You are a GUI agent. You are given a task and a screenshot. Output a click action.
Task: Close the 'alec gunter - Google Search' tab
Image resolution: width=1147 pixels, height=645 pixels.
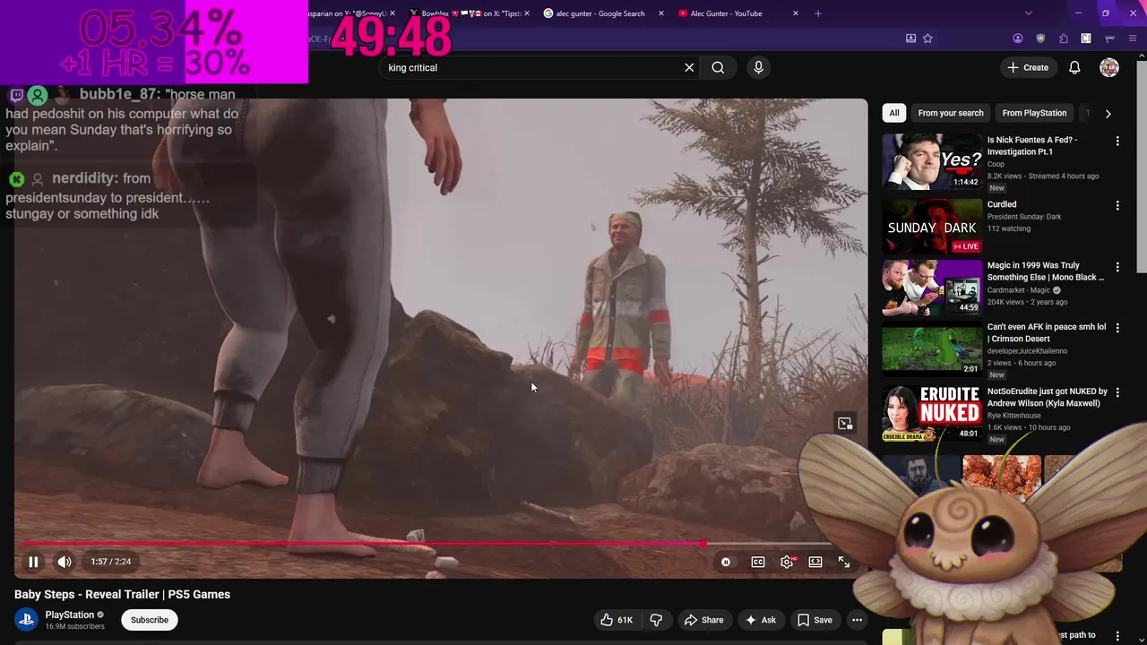pyautogui.click(x=661, y=13)
